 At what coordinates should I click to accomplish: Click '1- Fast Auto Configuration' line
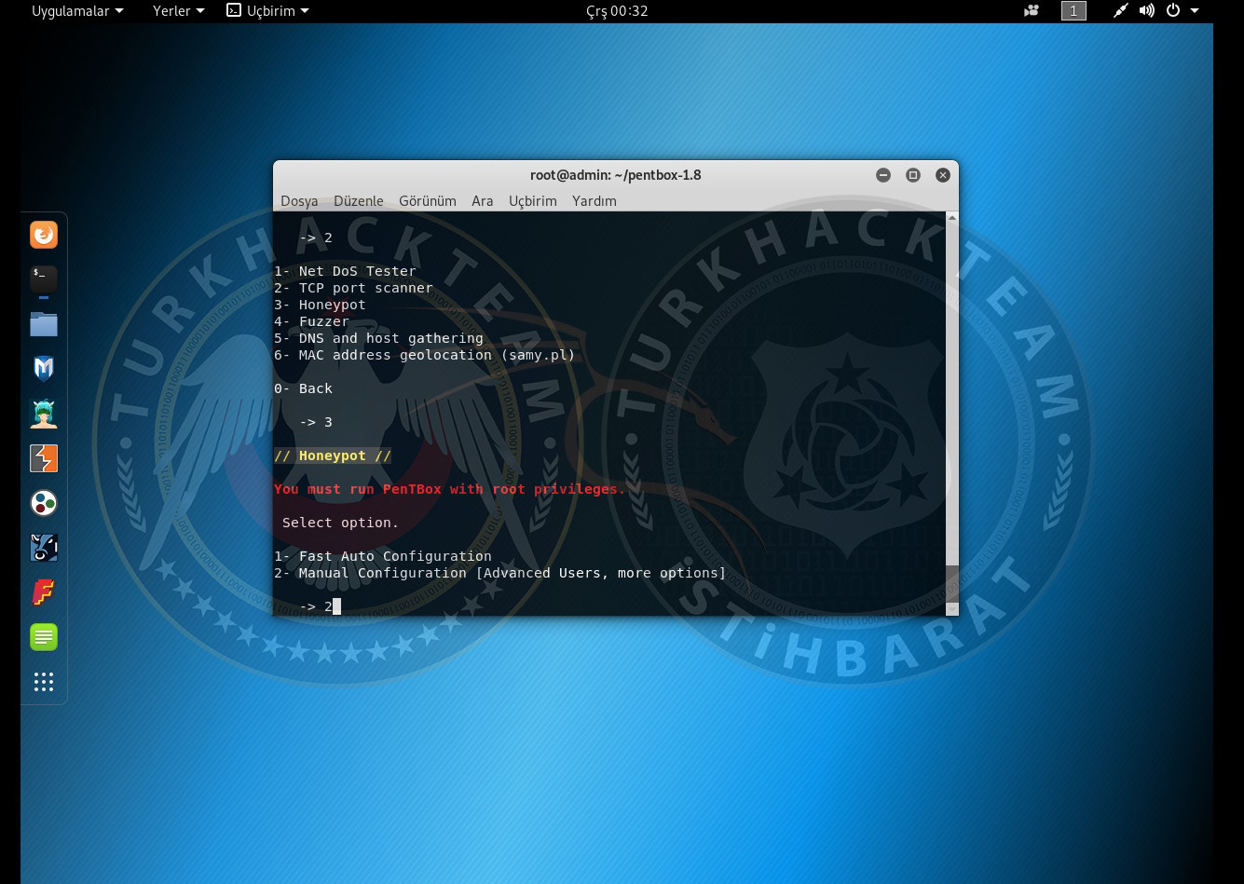pos(383,556)
